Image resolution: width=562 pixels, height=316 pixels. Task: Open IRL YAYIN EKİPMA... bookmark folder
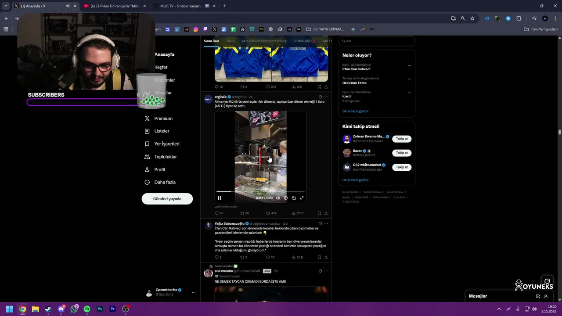(x=325, y=29)
